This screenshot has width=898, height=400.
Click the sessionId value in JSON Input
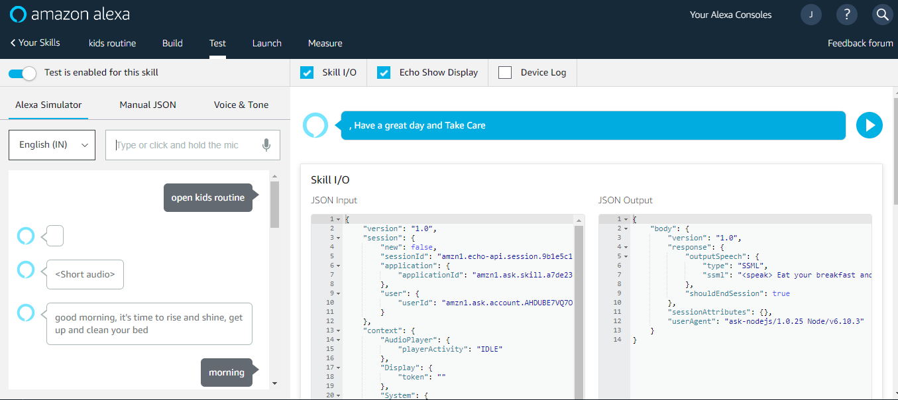(504, 256)
